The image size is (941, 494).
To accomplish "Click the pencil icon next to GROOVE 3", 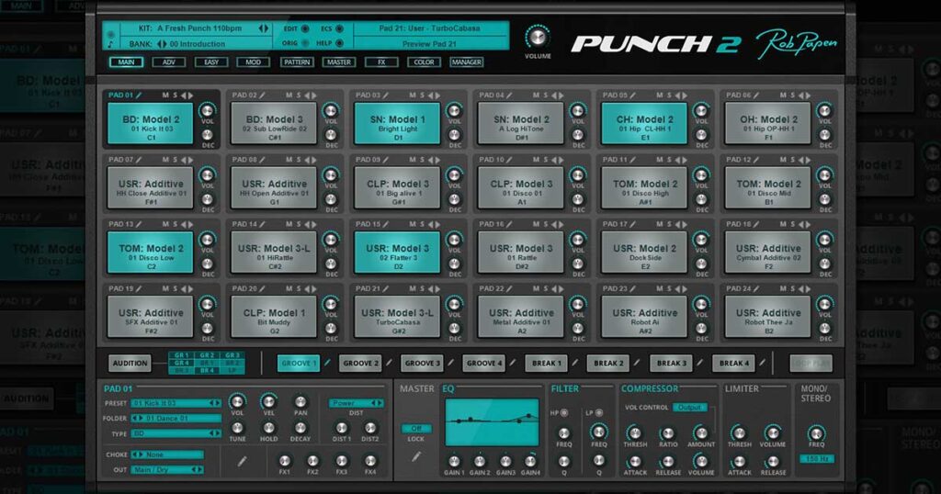I will (451, 363).
